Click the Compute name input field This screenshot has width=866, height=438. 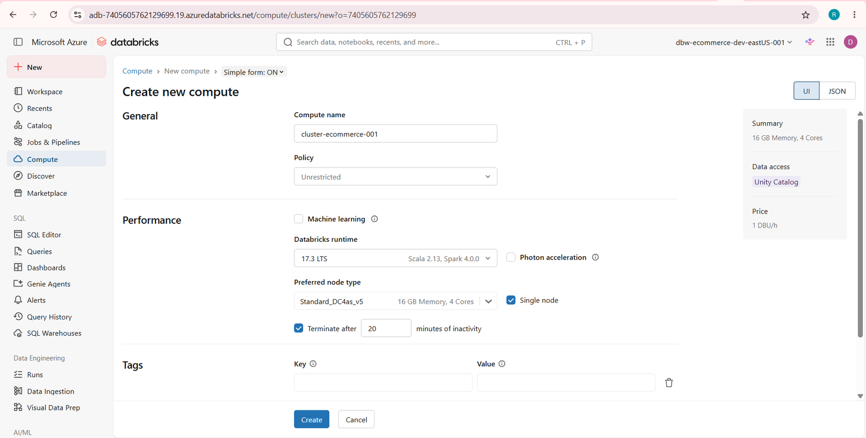pos(395,134)
